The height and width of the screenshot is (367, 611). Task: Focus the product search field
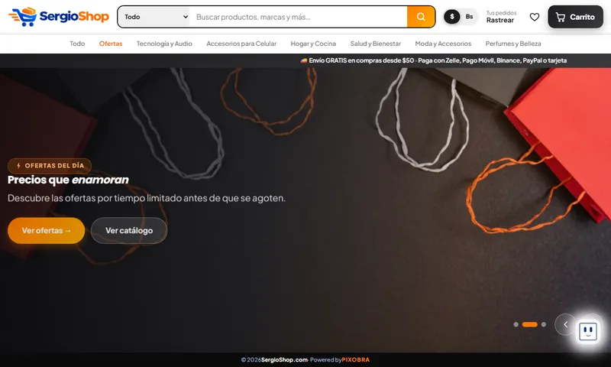coord(299,17)
